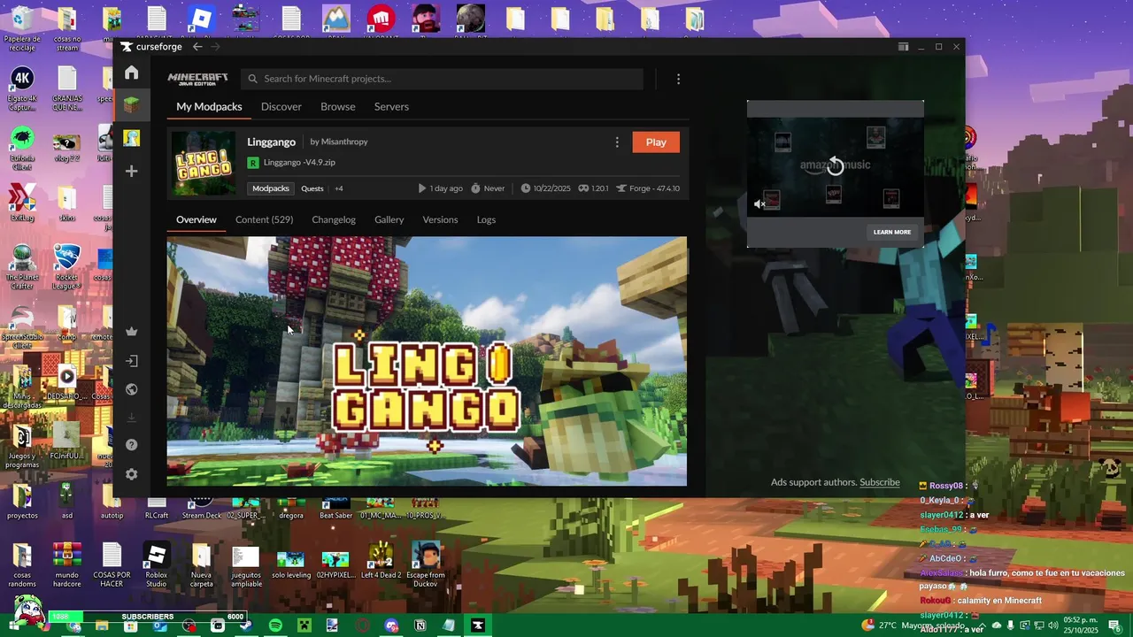The image size is (1133, 637).
Task: Select the second game icon below Minecraft
Action: tap(131, 138)
